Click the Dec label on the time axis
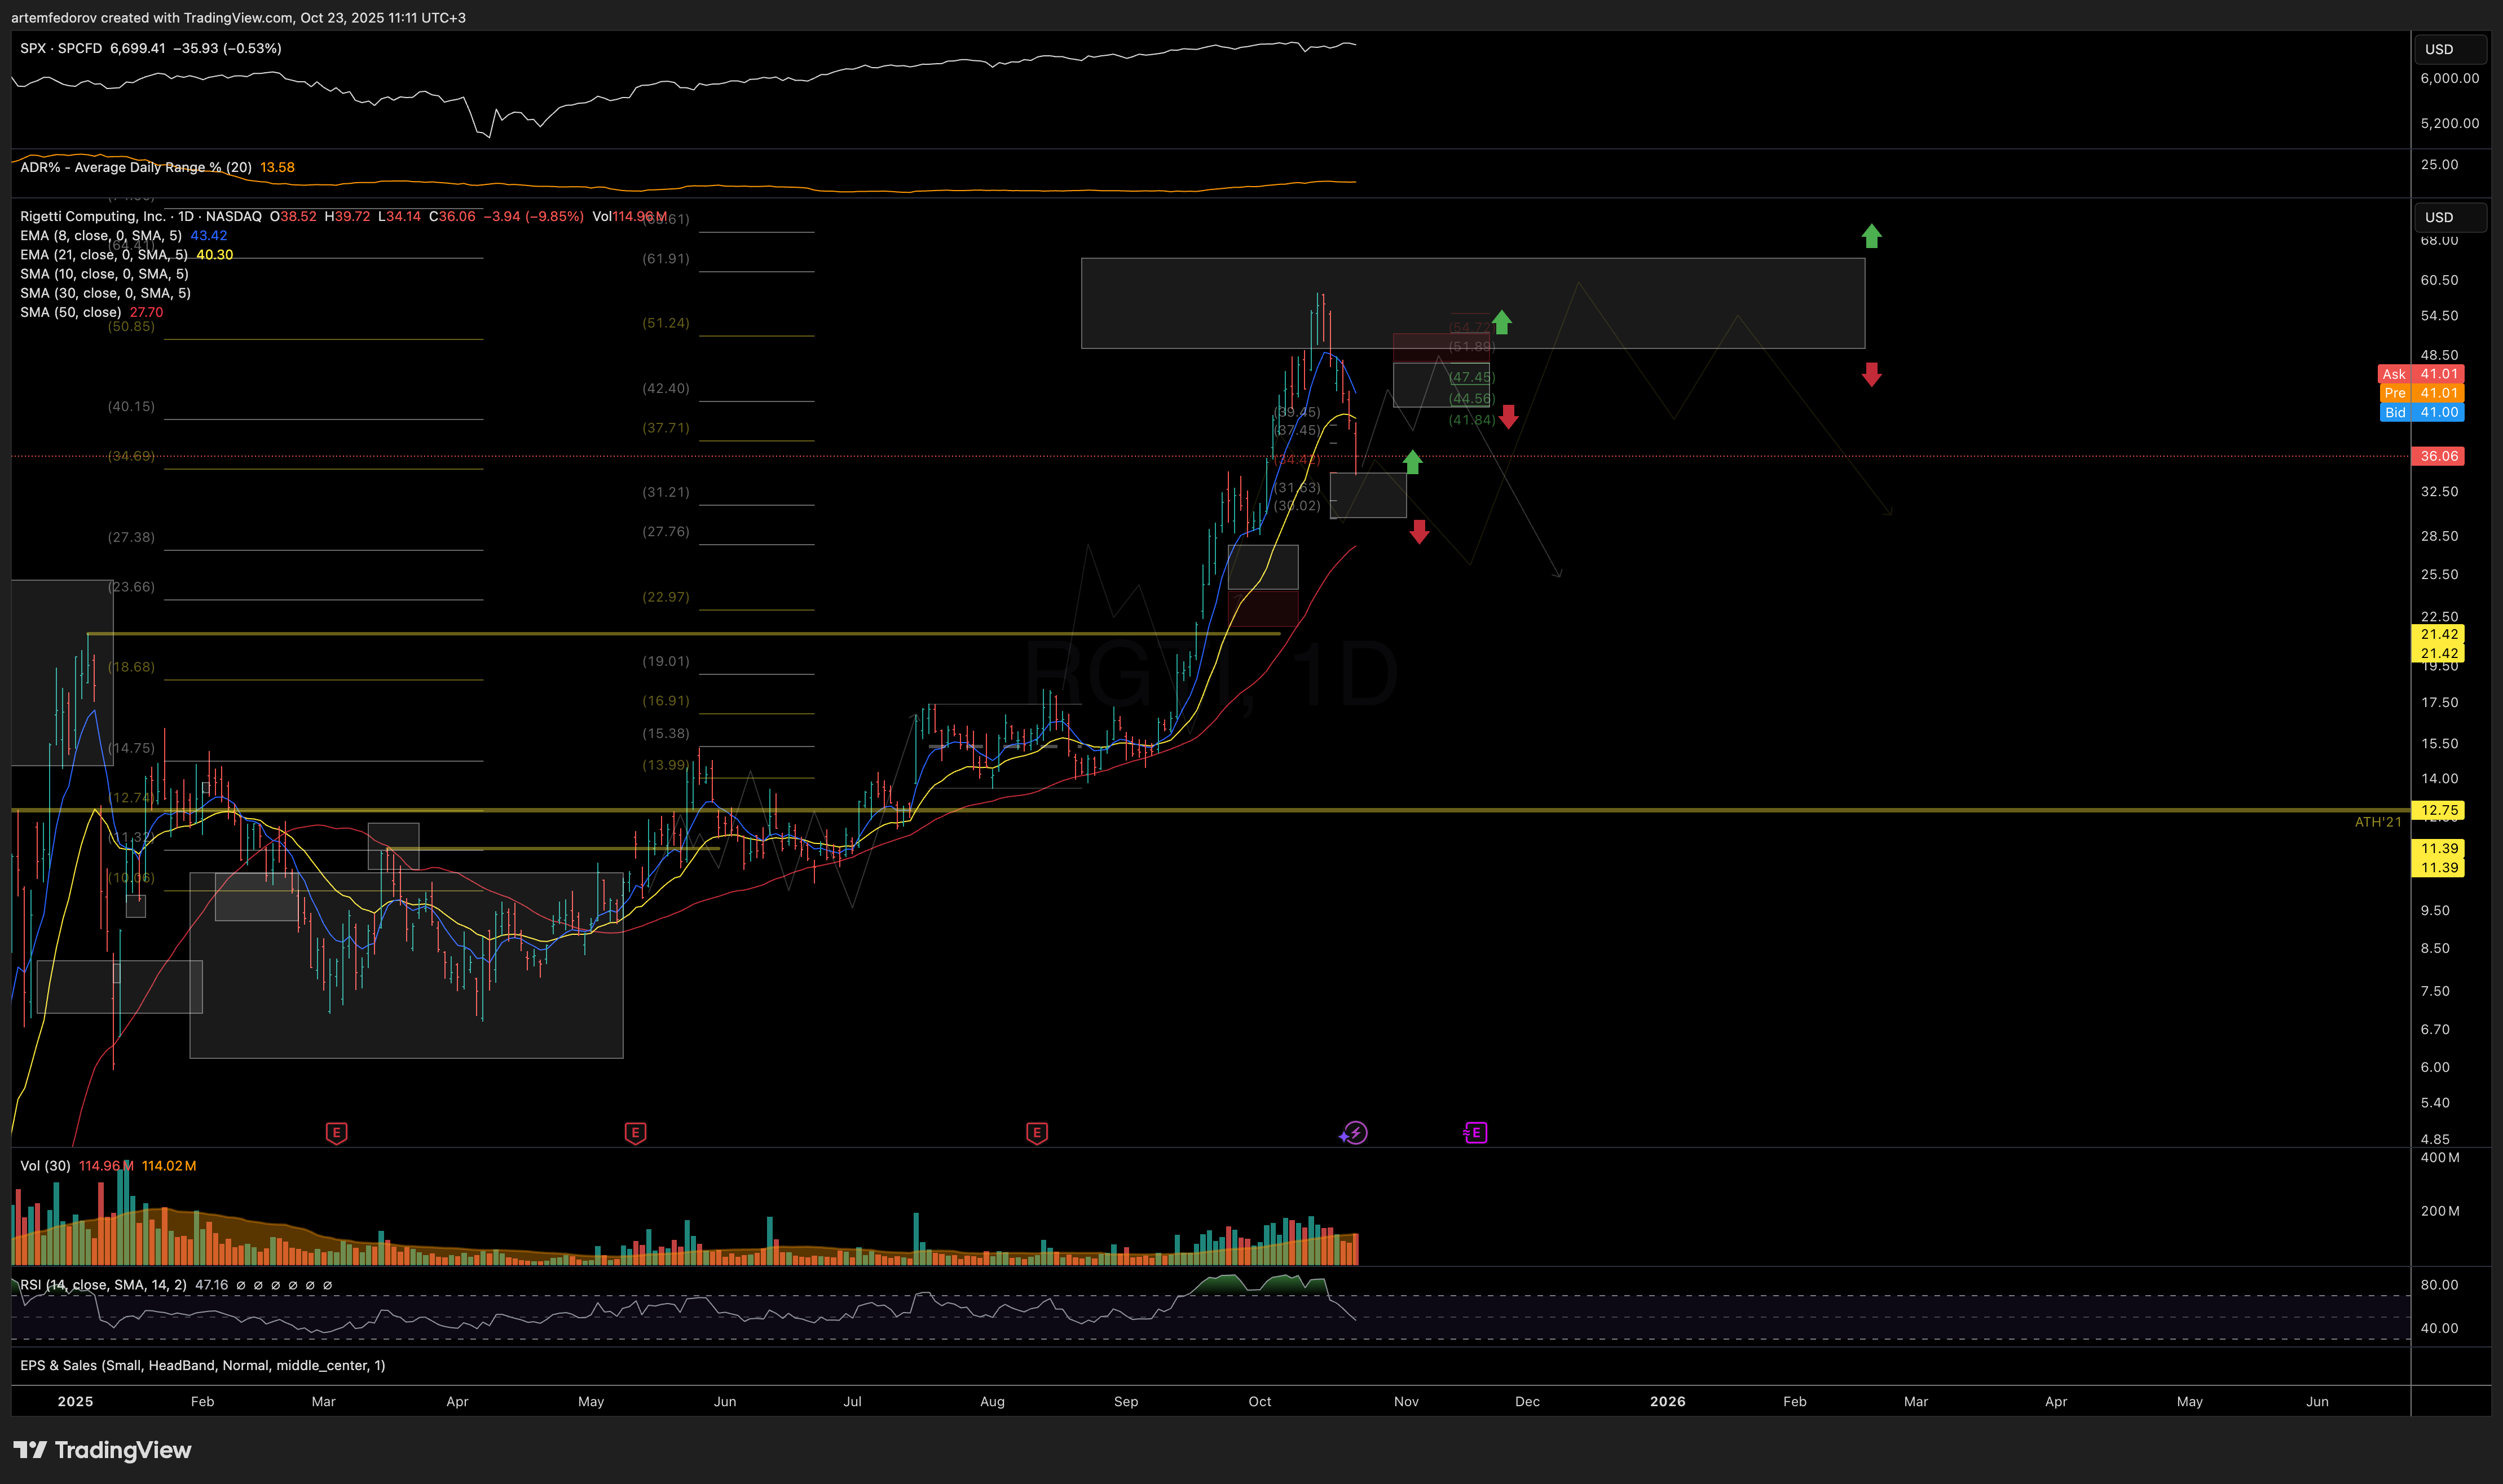The height and width of the screenshot is (1484, 2503). click(x=1527, y=1401)
